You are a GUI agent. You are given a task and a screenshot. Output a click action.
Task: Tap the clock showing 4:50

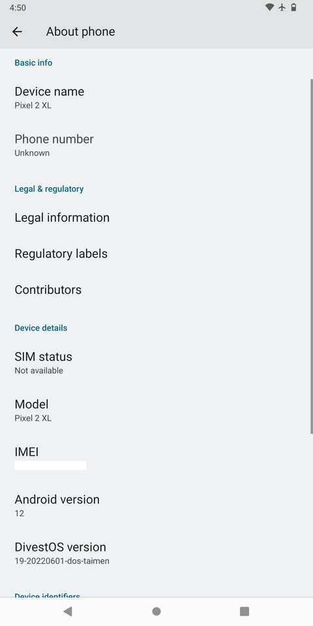click(x=18, y=8)
